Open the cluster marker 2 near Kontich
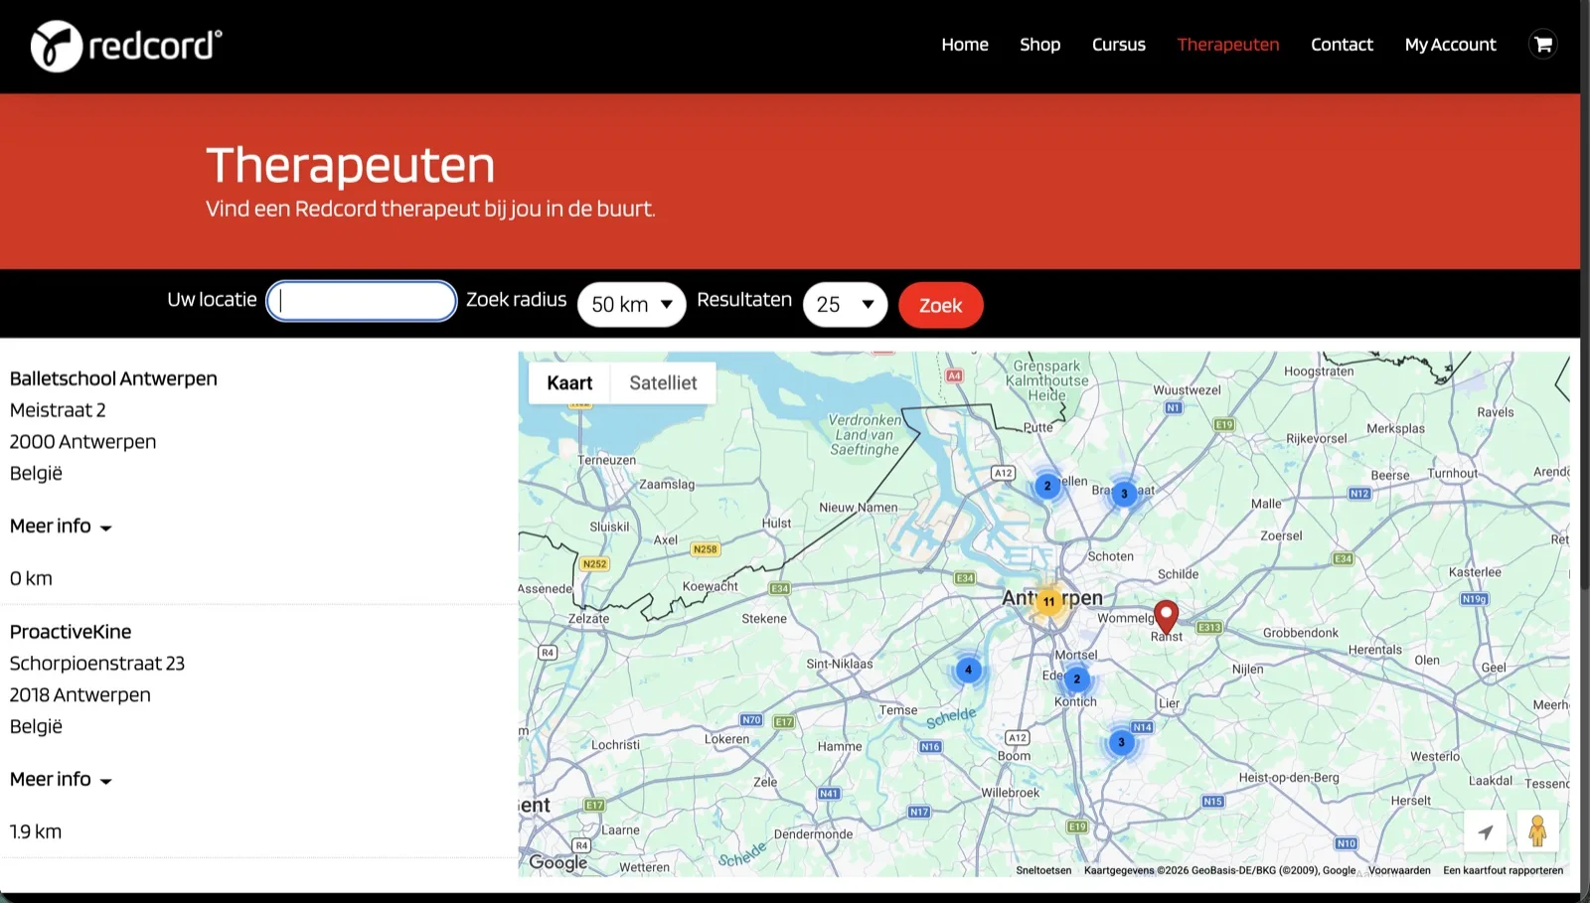The width and height of the screenshot is (1590, 903). point(1076,679)
